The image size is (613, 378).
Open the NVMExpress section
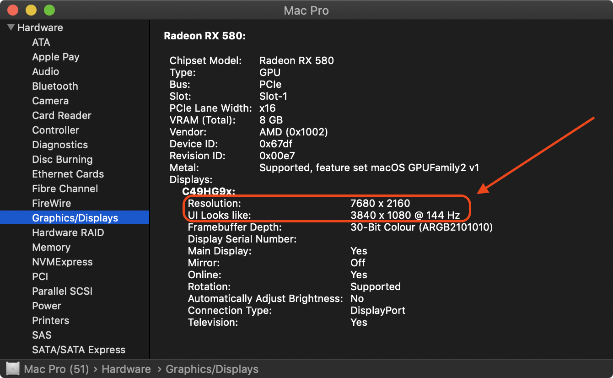62,262
